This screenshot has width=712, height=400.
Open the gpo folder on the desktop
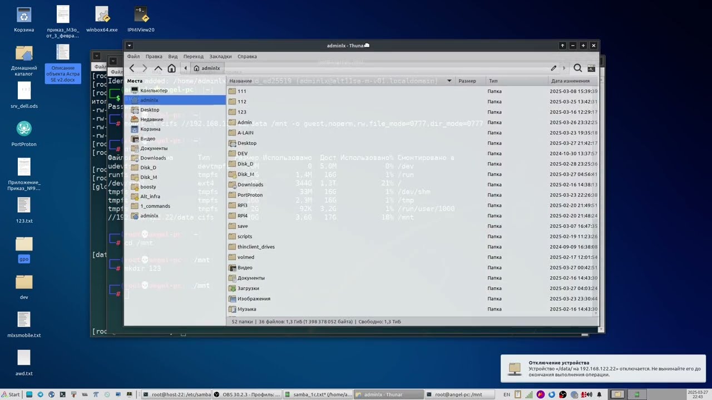click(24, 249)
